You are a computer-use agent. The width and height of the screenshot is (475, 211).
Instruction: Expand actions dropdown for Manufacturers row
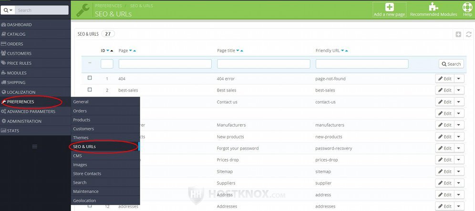click(x=459, y=125)
